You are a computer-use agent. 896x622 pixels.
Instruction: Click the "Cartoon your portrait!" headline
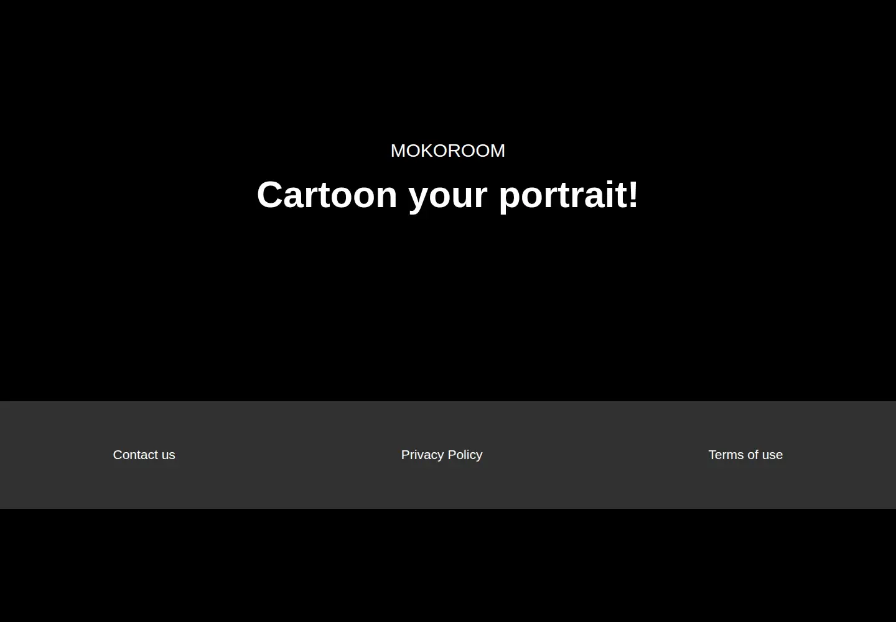(x=448, y=195)
